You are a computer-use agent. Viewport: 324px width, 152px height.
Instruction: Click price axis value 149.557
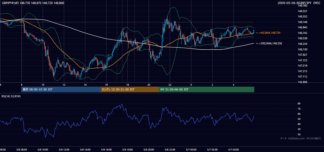(302, 11)
